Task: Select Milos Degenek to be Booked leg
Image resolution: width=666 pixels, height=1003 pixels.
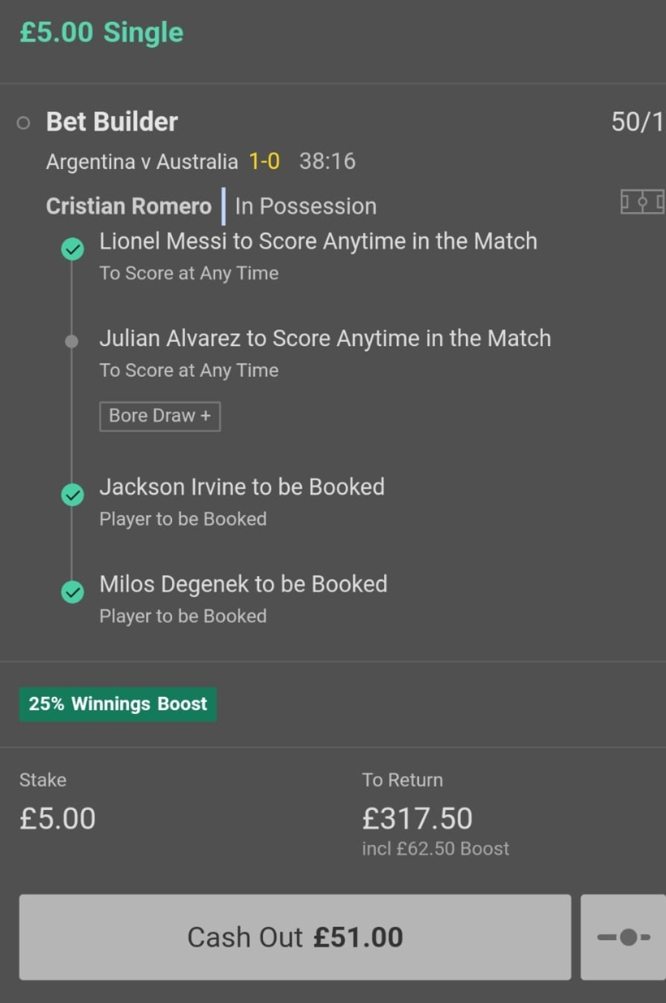Action: 243,584
